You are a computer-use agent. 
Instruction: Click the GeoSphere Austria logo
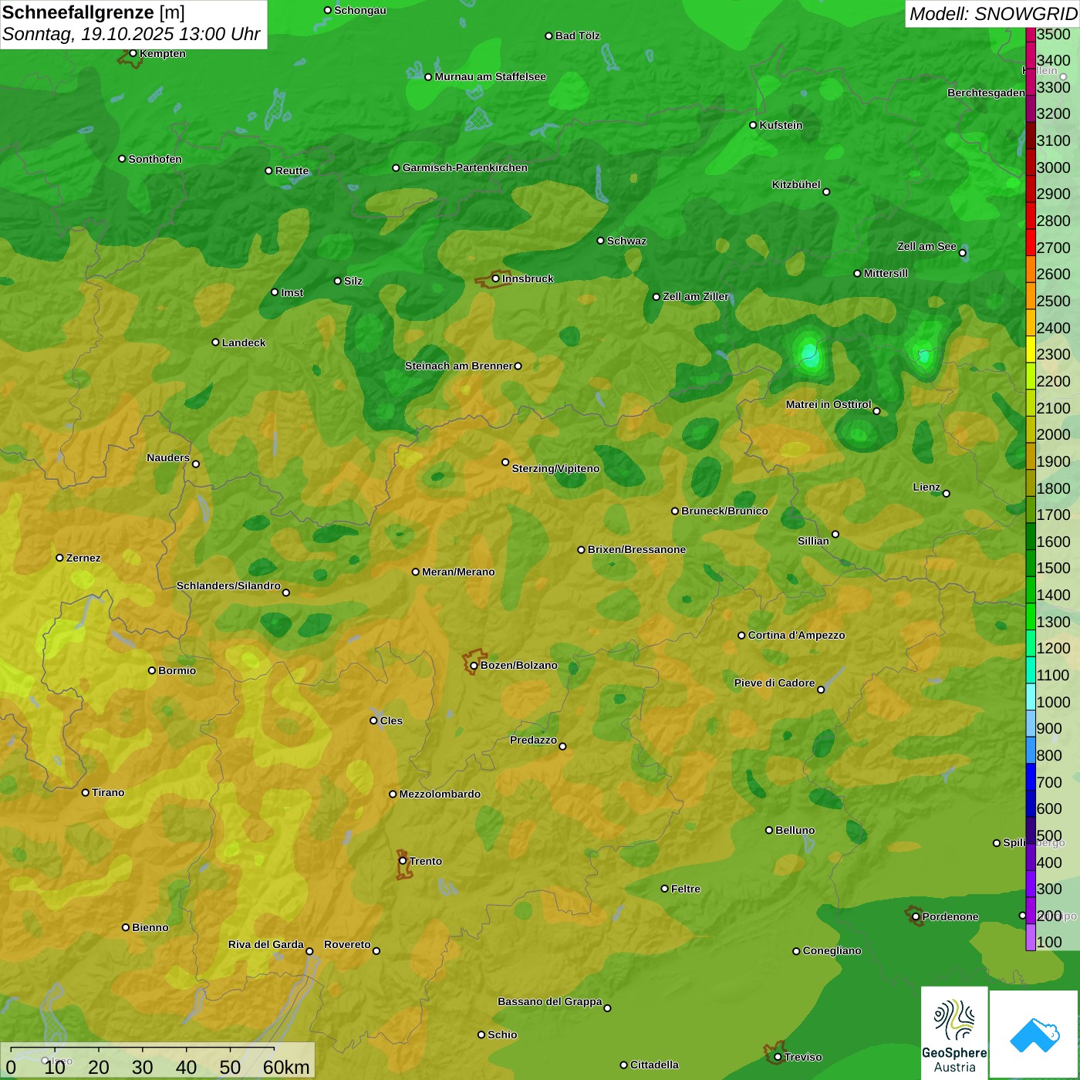coord(954,1033)
